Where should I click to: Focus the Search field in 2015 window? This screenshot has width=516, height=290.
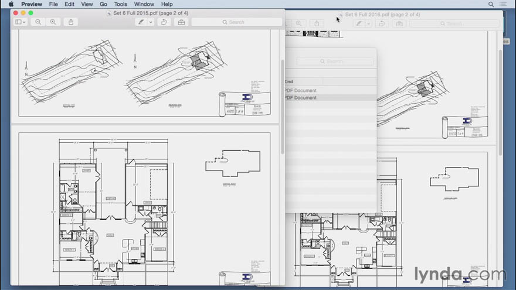[x=237, y=22]
